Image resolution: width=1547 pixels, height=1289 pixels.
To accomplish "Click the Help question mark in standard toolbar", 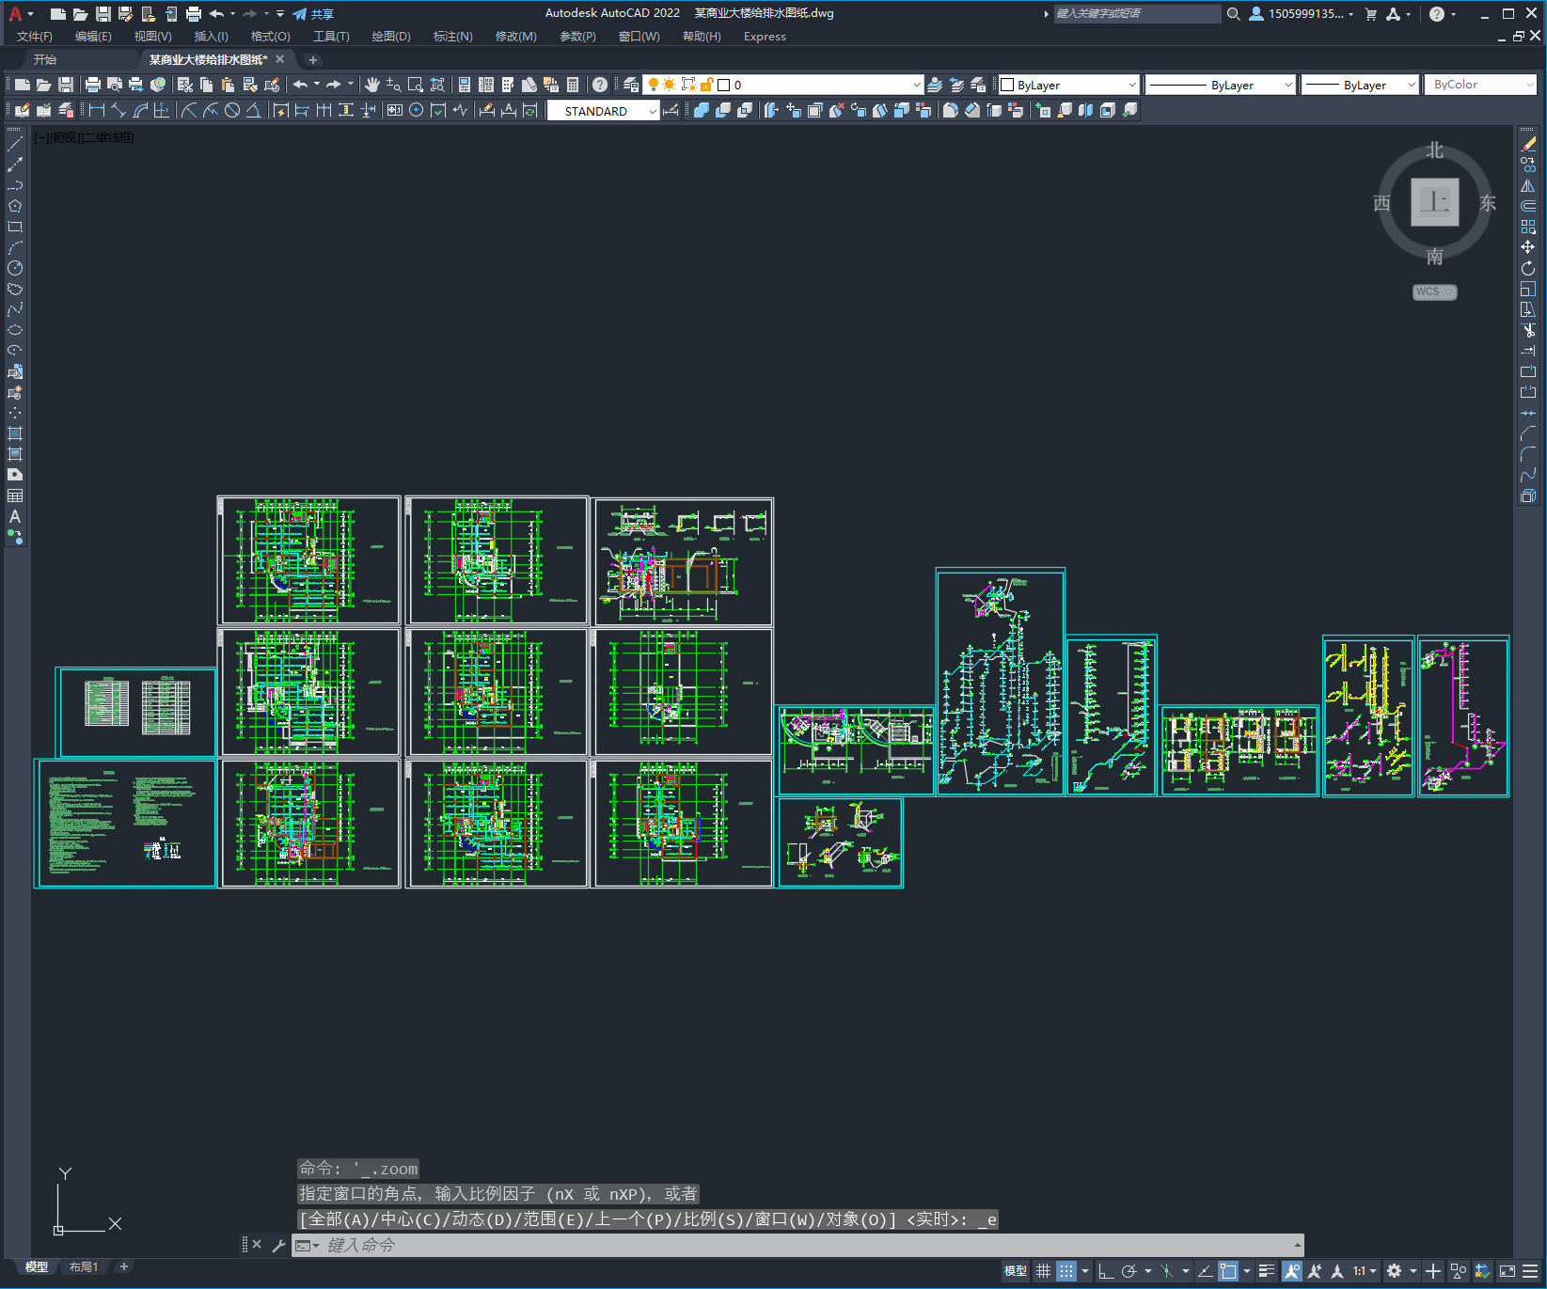I will click(x=600, y=85).
